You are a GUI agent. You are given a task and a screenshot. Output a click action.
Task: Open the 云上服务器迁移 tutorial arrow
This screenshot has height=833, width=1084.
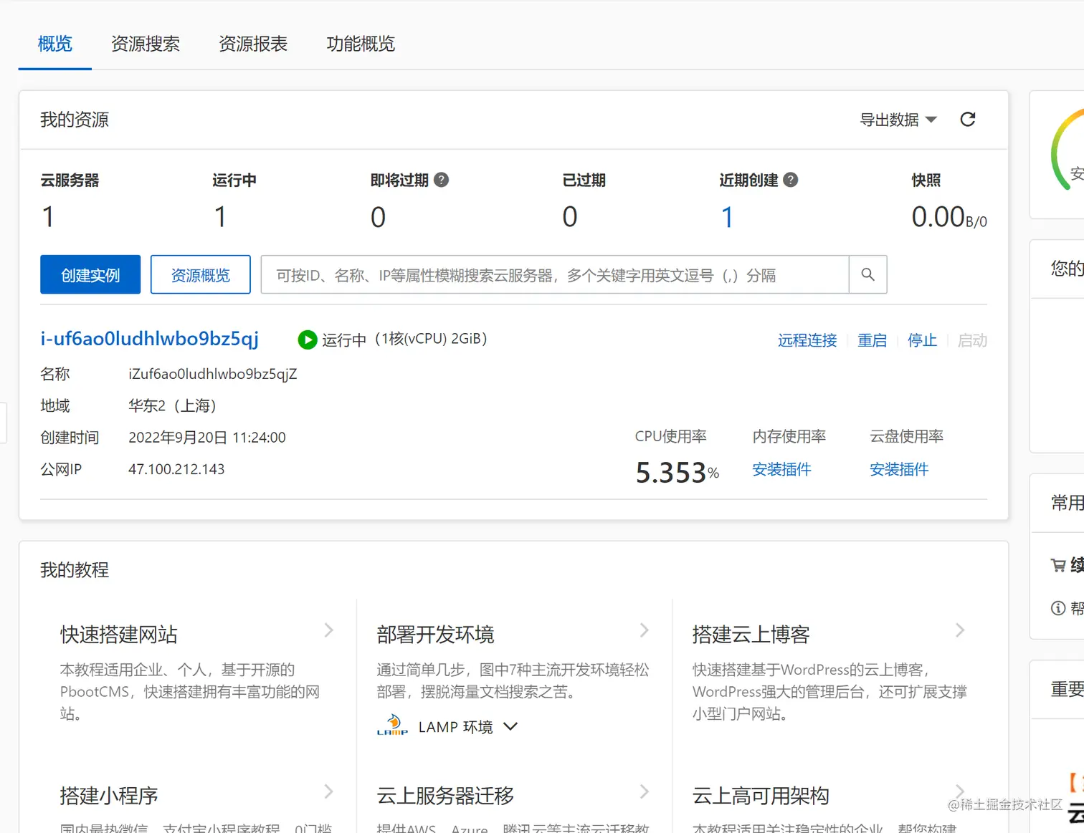pyautogui.click(x=645, y=791)
